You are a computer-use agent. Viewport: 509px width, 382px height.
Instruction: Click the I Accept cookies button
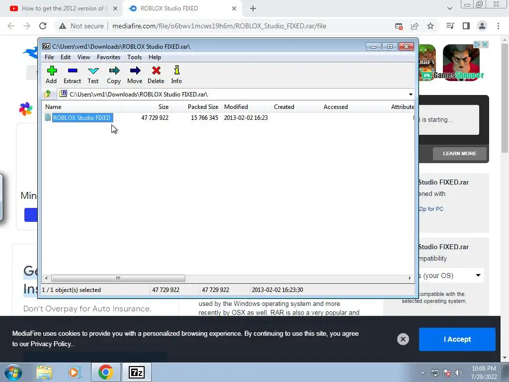pyautogui.click(x=457, y=339)
